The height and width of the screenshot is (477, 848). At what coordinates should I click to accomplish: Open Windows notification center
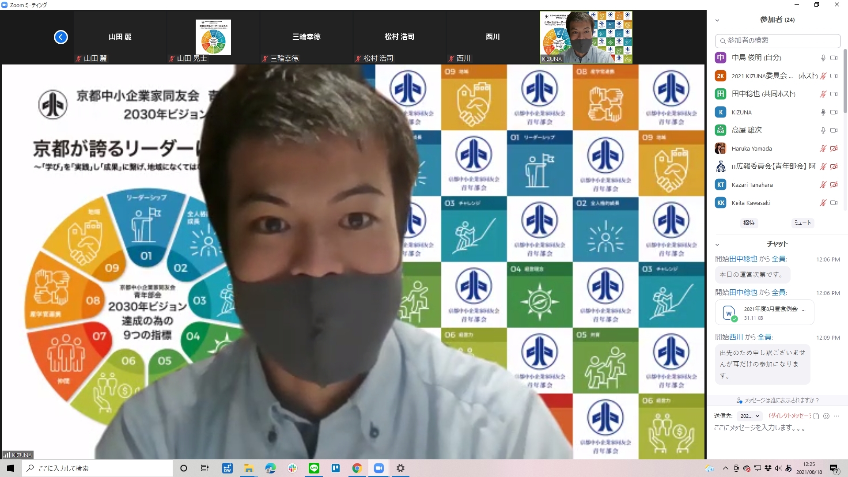(834, 469)
